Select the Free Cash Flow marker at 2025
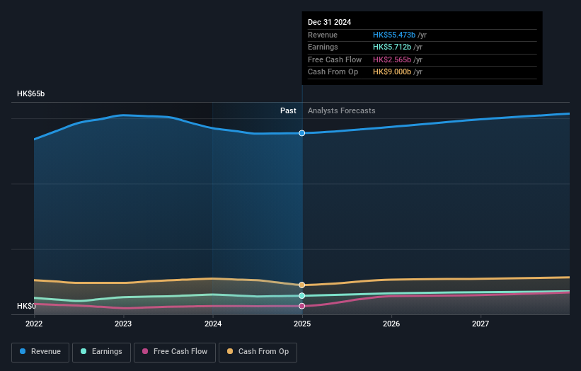 302,306
